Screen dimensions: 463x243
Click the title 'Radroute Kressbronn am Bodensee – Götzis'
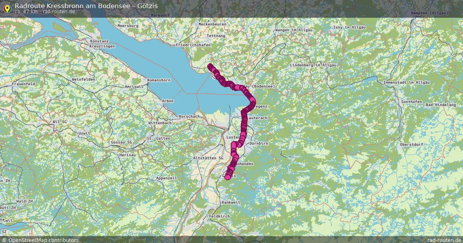pos(86,6)
